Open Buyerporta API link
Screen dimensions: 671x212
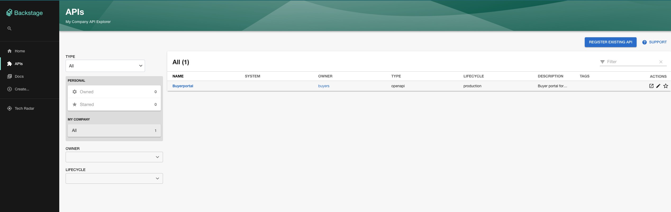(183, 86)
